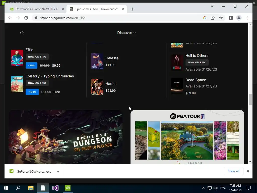Image resolution: width=257 pixels, height=193 pixels.
Task: Open the Celeste game cover thumbnail
Action: (x=97, y=61)
